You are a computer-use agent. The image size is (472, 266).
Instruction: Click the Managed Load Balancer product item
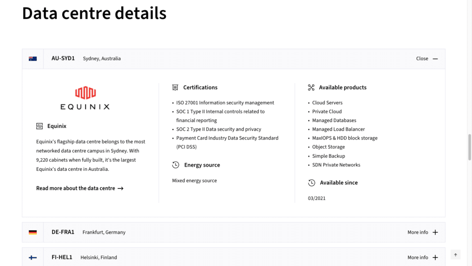pos(338,129)
